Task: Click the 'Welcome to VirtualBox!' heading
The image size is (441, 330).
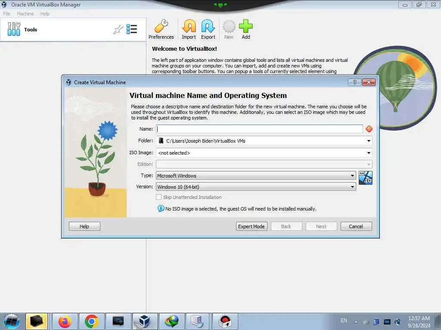Action: [x=184, y=49]
